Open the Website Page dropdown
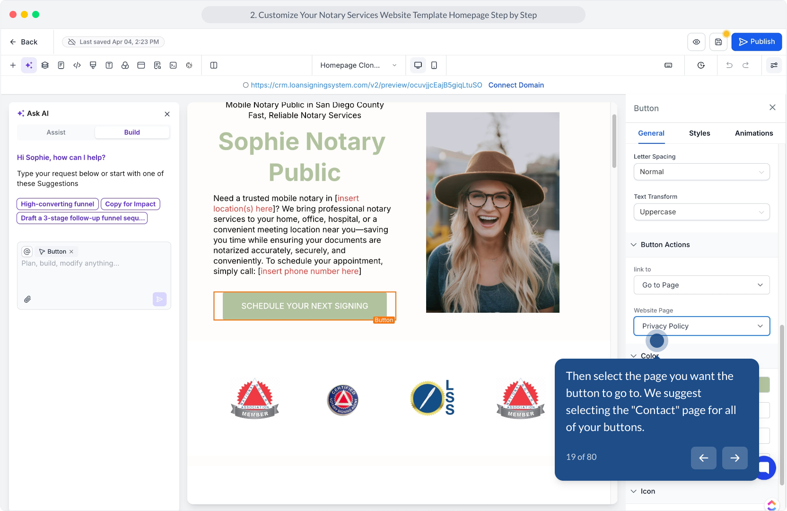 (x=701, y=326)
